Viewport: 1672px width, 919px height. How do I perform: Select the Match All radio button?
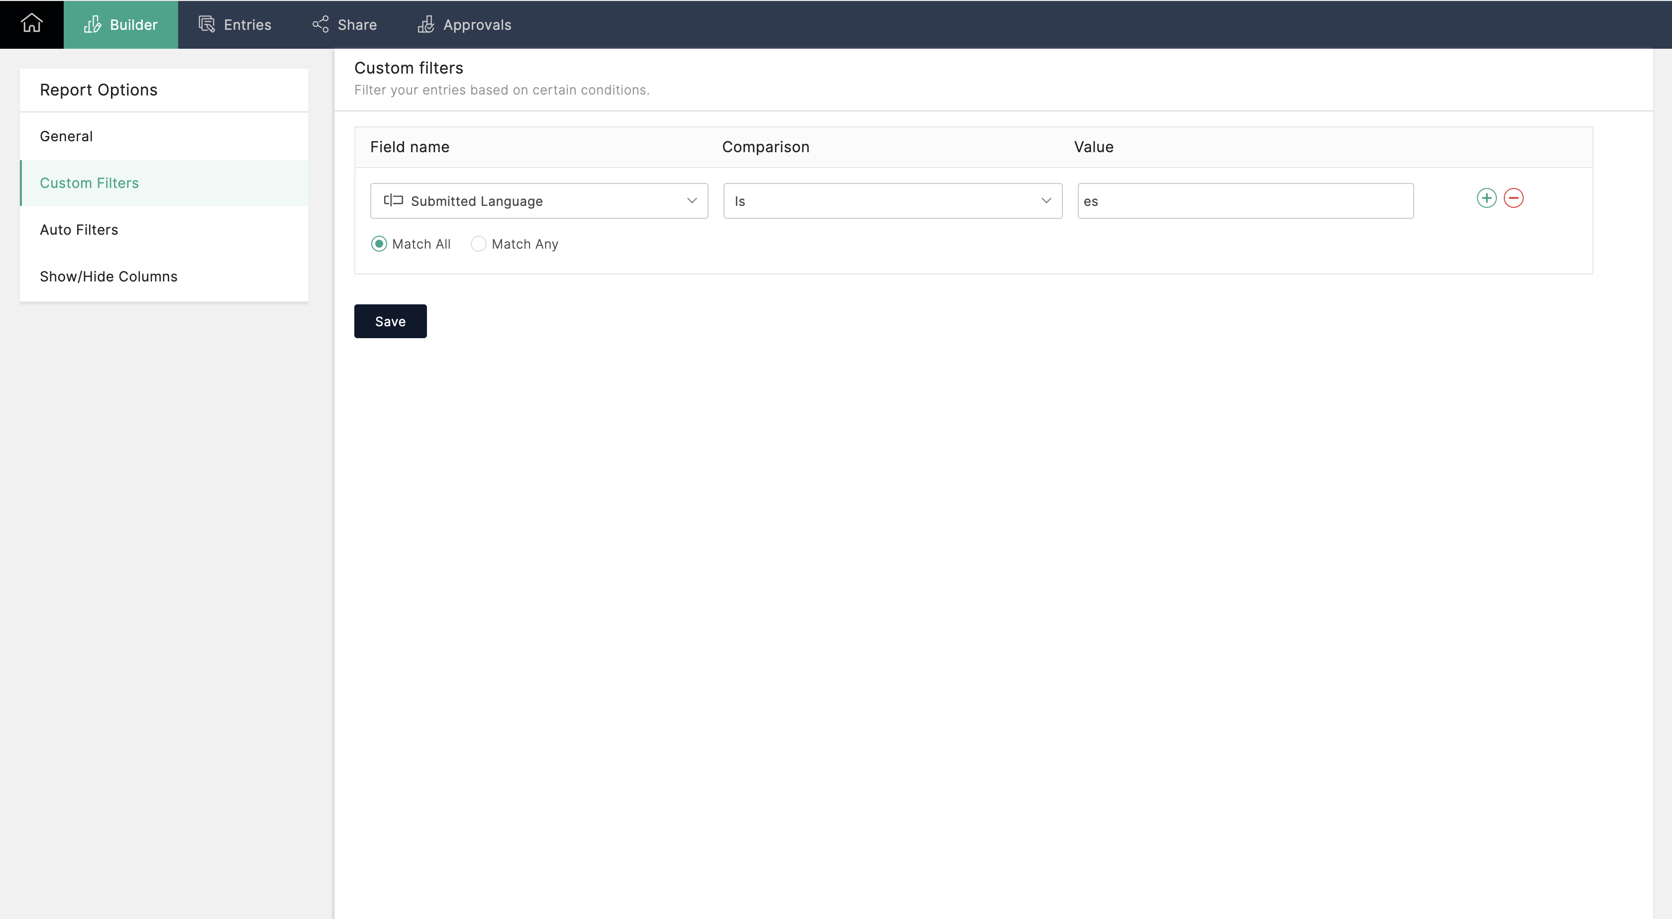coord(379,244)
